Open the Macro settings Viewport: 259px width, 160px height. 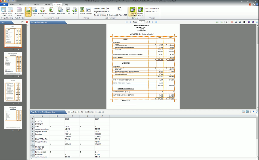[x=82, y=11]
